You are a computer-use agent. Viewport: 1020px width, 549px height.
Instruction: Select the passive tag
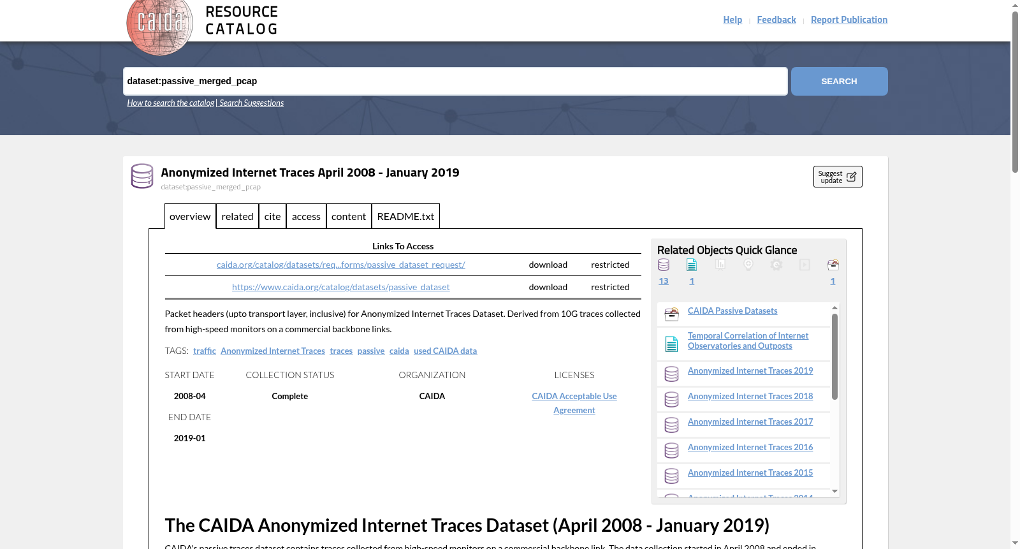coord(371,351)
